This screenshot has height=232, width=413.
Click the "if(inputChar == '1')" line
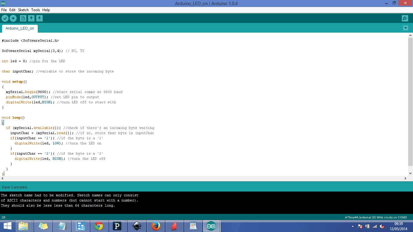click(57, 138)
